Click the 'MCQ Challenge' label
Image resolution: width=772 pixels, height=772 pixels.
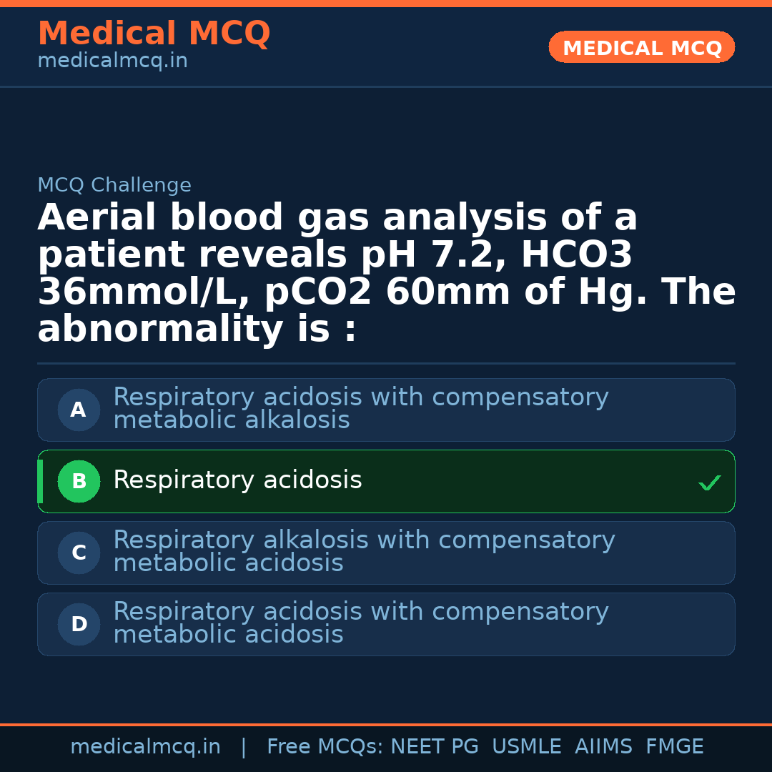[x=114, y=186]
